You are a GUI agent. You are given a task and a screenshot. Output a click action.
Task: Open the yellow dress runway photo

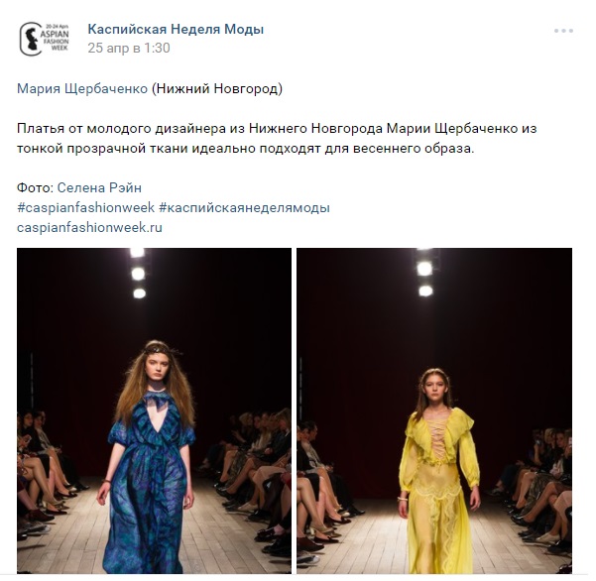[x=434, y=410]
